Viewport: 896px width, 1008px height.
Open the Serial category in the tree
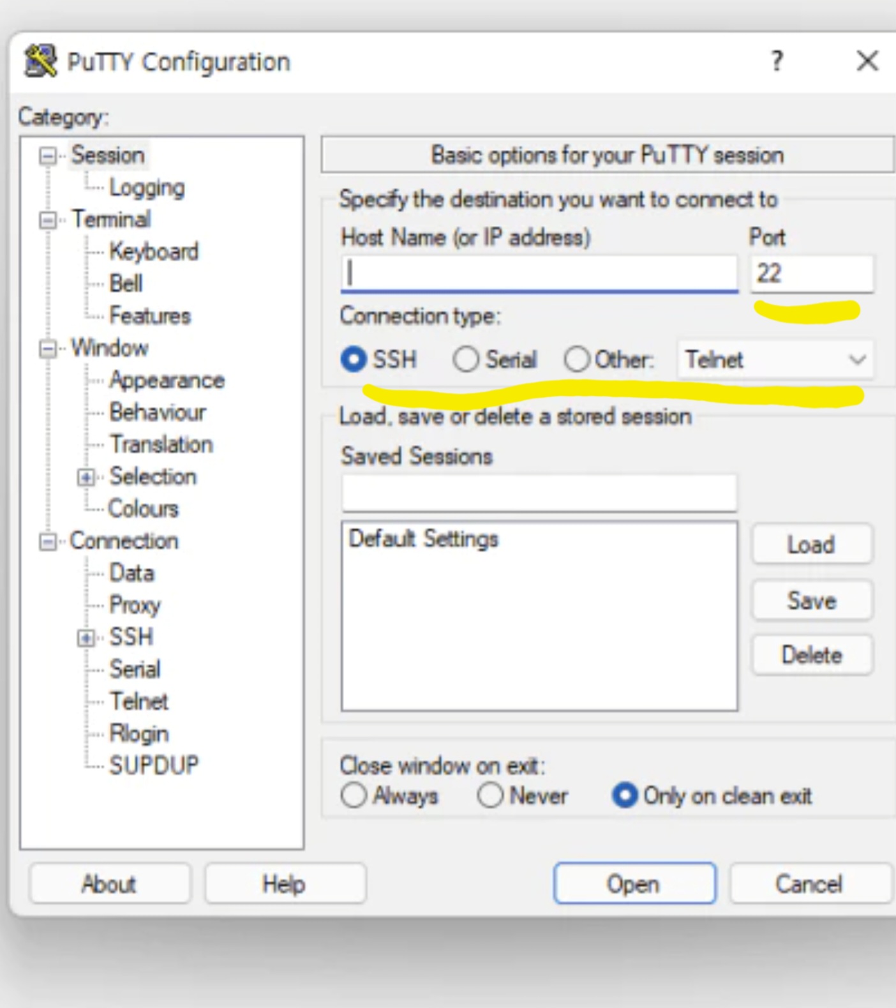pyautogui.click(x=135, y=669)
